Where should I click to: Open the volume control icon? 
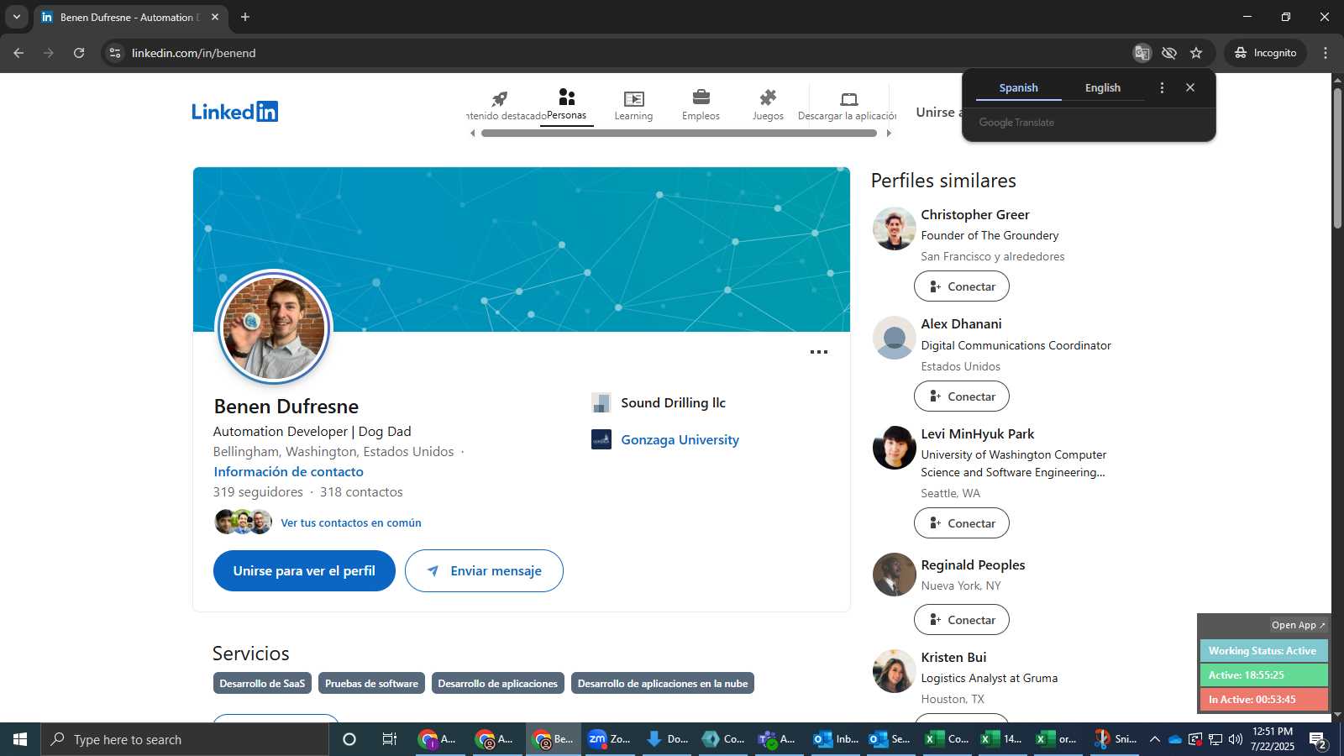(x=1235, y=739)
